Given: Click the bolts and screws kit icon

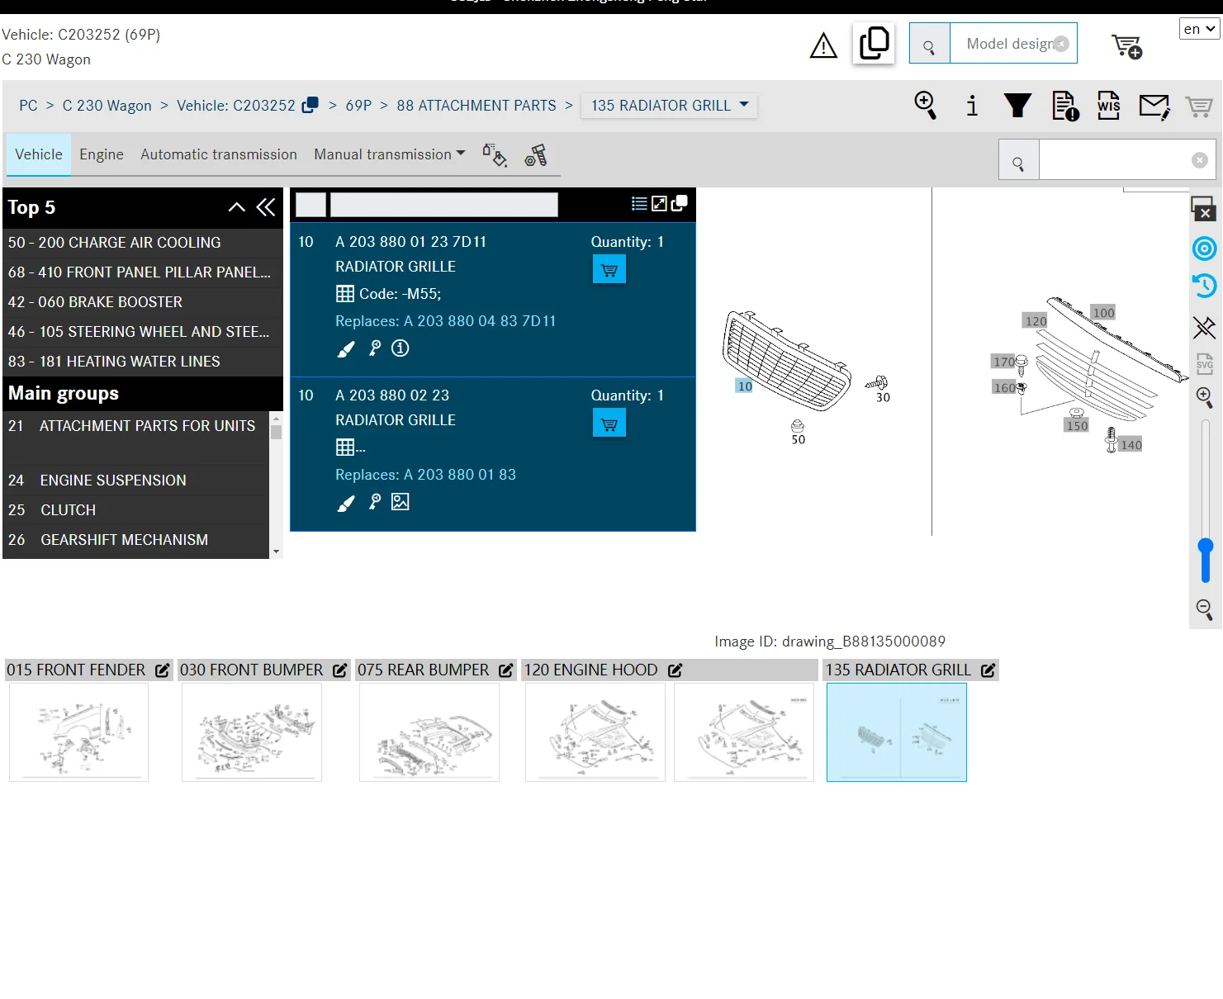Looking at the screenshot, I should (536, 155).
